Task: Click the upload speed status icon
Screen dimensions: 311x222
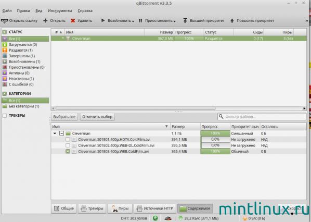Action: (x=245, y=218)
